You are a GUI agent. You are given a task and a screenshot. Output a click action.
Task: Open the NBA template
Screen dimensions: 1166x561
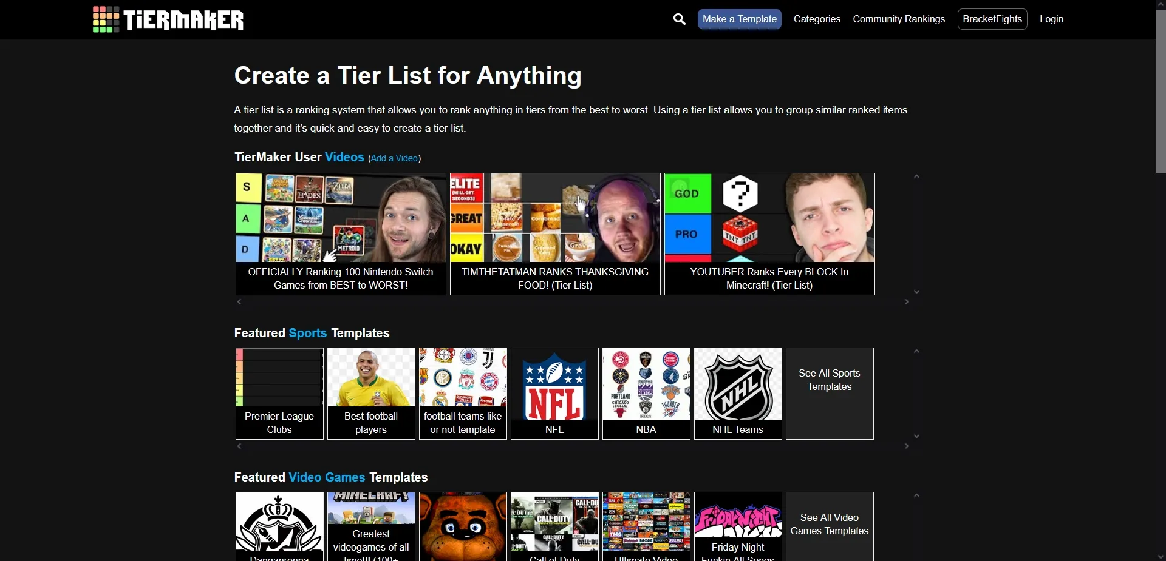646,394
